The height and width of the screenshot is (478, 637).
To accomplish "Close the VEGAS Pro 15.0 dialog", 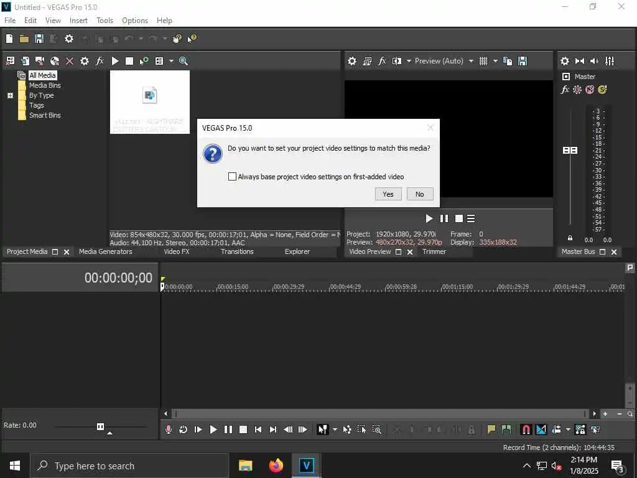I will pyautogui.click(x=430, y=128).
